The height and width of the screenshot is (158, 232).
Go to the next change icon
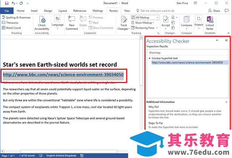173,28
